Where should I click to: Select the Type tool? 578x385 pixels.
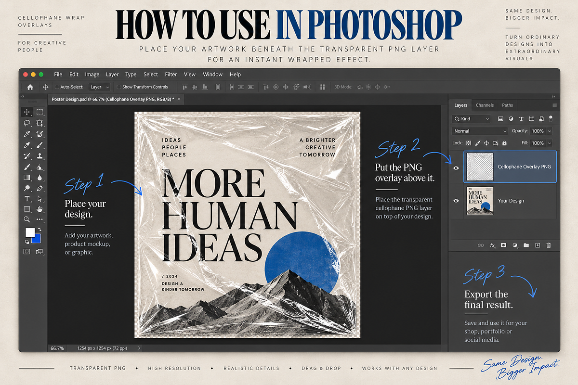pos(27,199)
